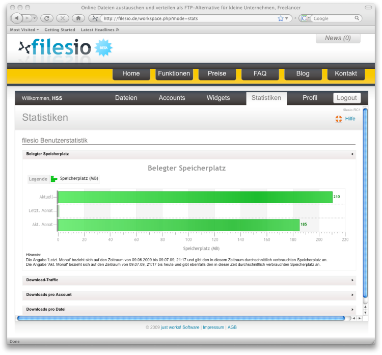
Task: Open the Most Visited bookmarks dropdown
Action: (24, 30)
